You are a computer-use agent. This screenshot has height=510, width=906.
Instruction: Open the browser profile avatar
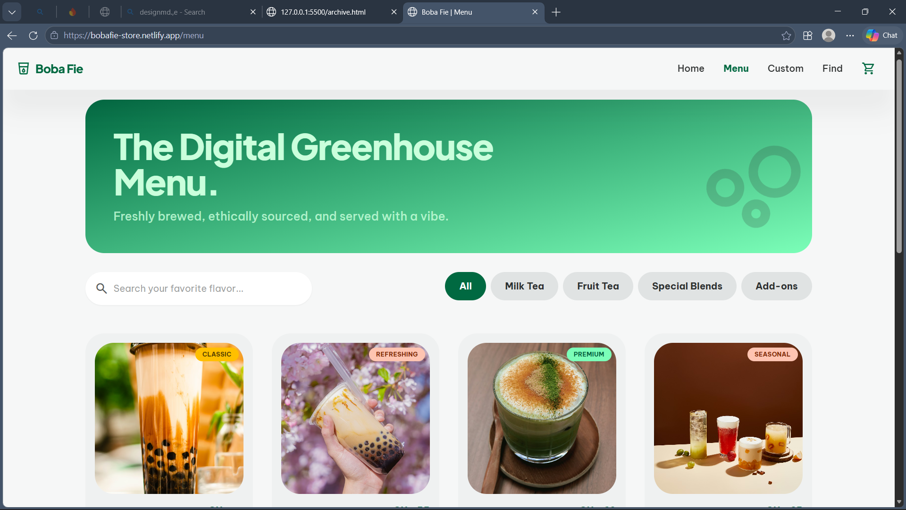(829, 35)
